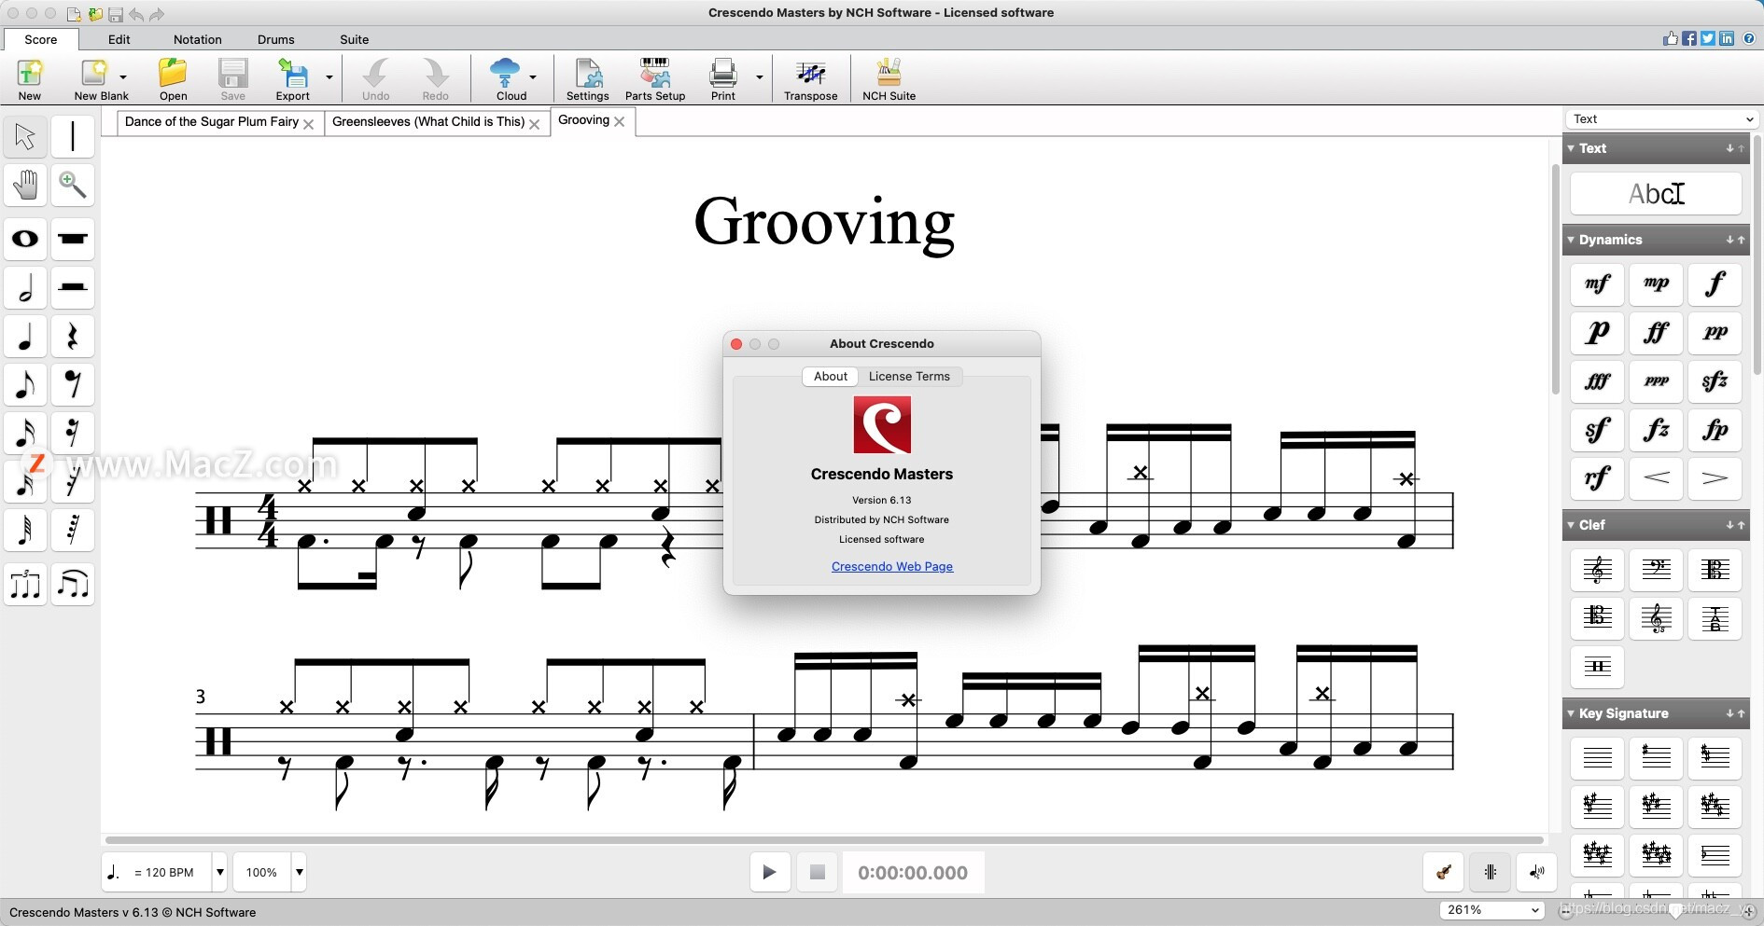This screenshot has height=926, width=1764.
Task: Insert percussion clef
Action: pos(1597,667)
